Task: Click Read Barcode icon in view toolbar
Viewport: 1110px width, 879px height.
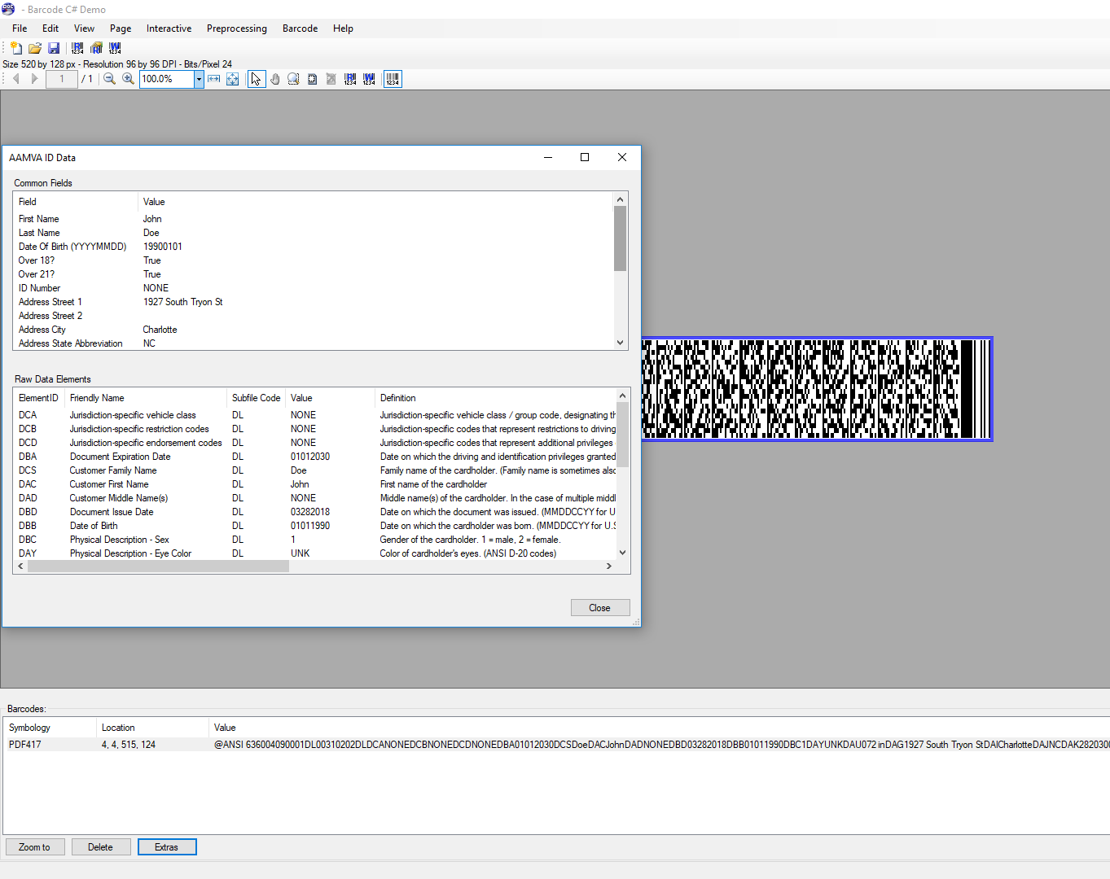Action: point(350,79)
